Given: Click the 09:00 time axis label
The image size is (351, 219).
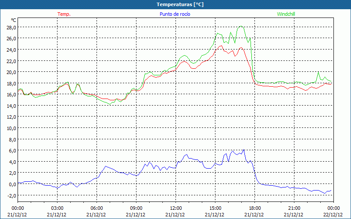Looking at the screenshot, I should coord(136,208).
